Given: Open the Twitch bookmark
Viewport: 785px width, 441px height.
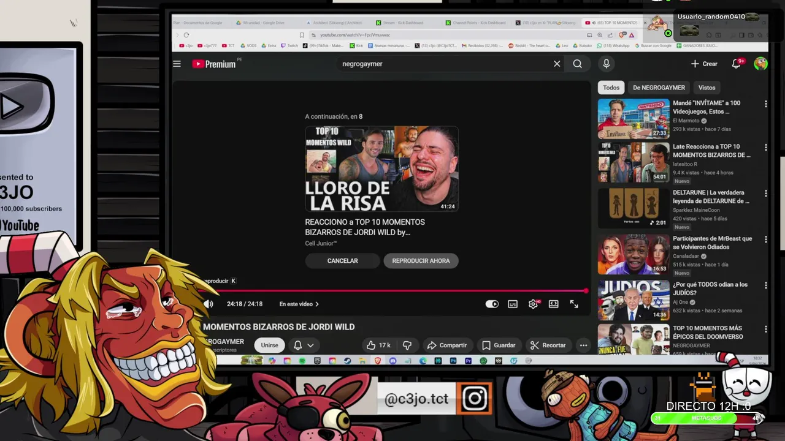Looking at the screenshot, I should tap(289, 45).
